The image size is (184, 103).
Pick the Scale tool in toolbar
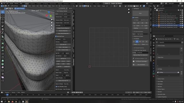click(3, 26)
